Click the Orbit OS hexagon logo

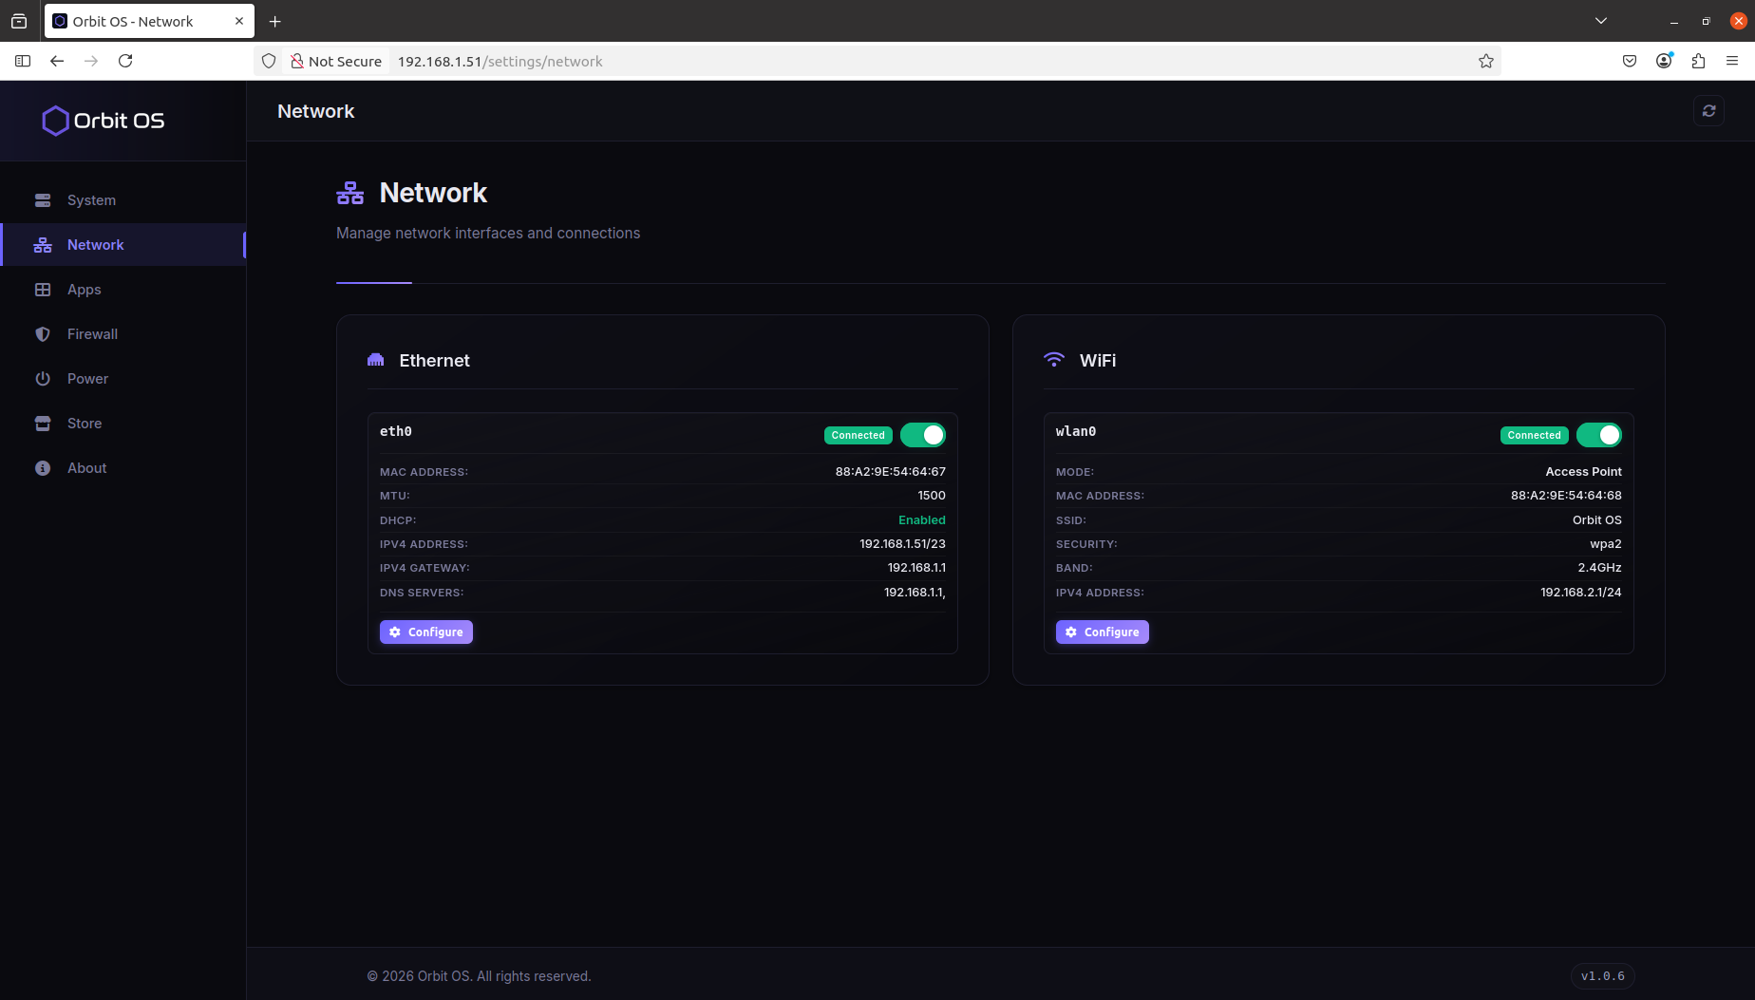point(55,120)
